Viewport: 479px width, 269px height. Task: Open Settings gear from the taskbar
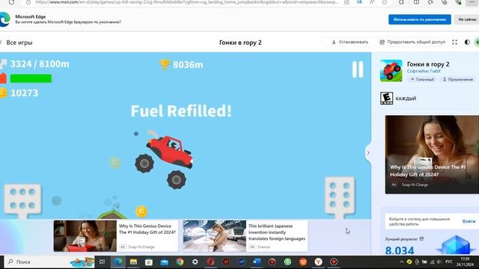(x=195, y=262)
